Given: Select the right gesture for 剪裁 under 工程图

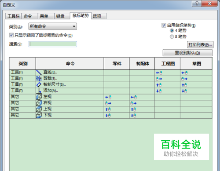Looking at the screenshot, I should click(x=159, y=79).
